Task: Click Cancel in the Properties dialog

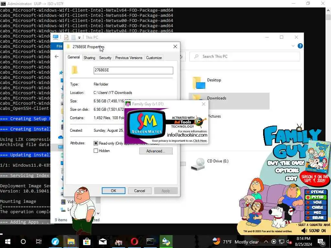Action: [140, 191]
